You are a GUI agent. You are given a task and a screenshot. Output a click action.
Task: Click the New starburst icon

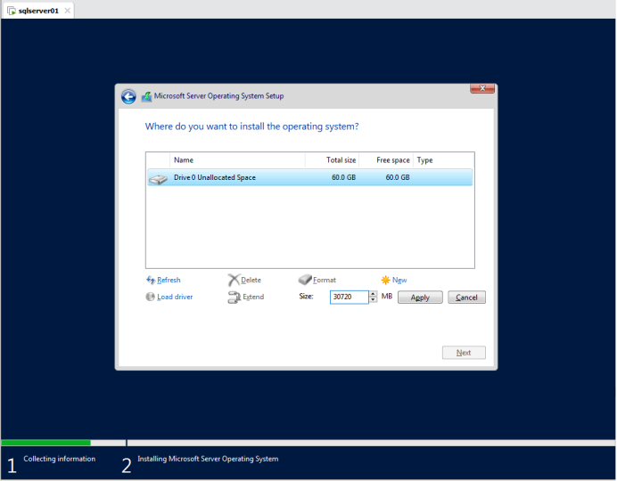(385, 280)
